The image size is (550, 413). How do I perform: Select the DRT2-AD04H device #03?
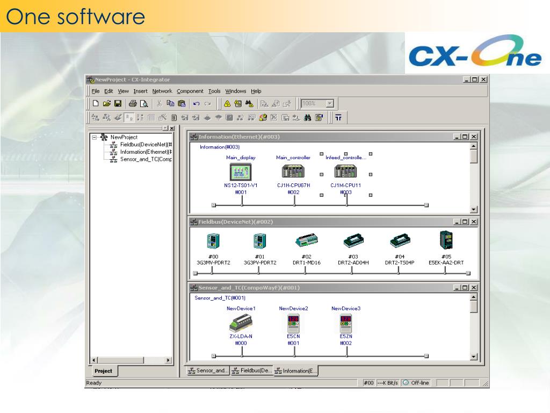(353, 240)
